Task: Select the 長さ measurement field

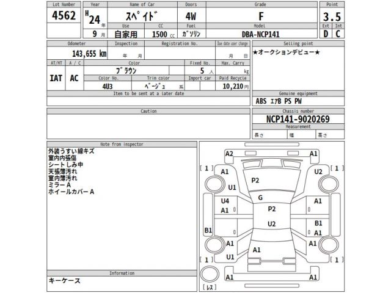Action: tap(269, 135)
